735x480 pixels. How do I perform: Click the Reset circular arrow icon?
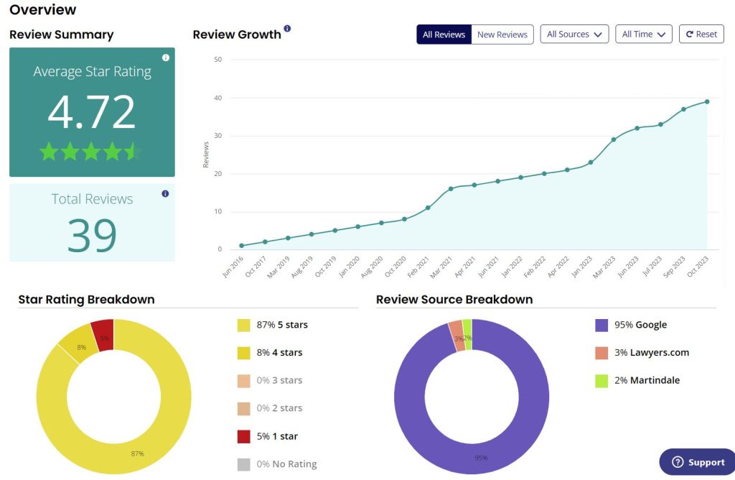tap(690, 34)
